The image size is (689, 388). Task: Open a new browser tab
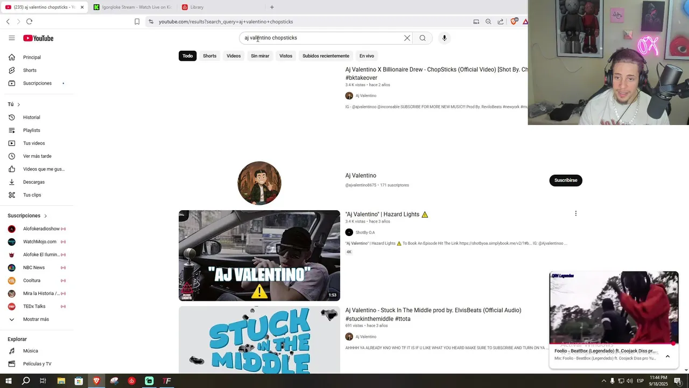(x=272, y=7)
